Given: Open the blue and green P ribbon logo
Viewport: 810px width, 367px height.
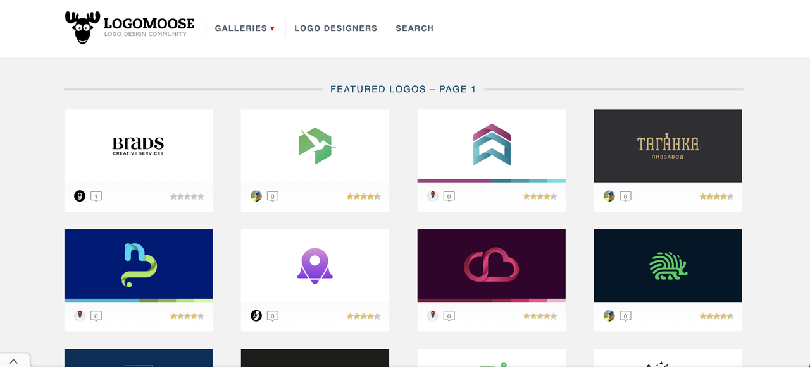Looking at the screenshot, I should [x=139, y=264].
